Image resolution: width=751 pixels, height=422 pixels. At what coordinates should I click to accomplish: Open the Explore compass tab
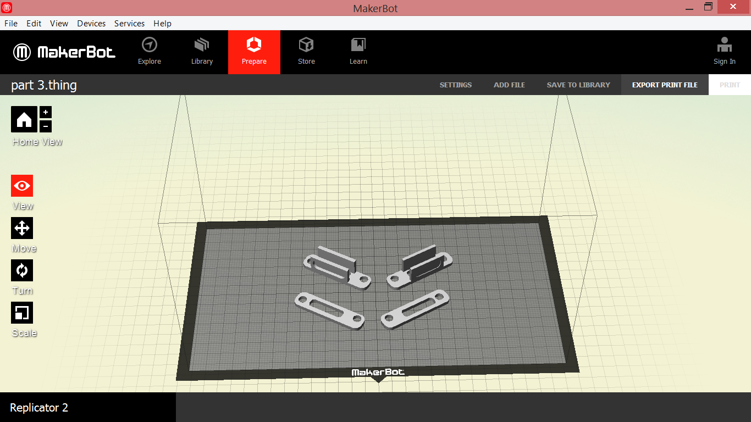point(150,52)
